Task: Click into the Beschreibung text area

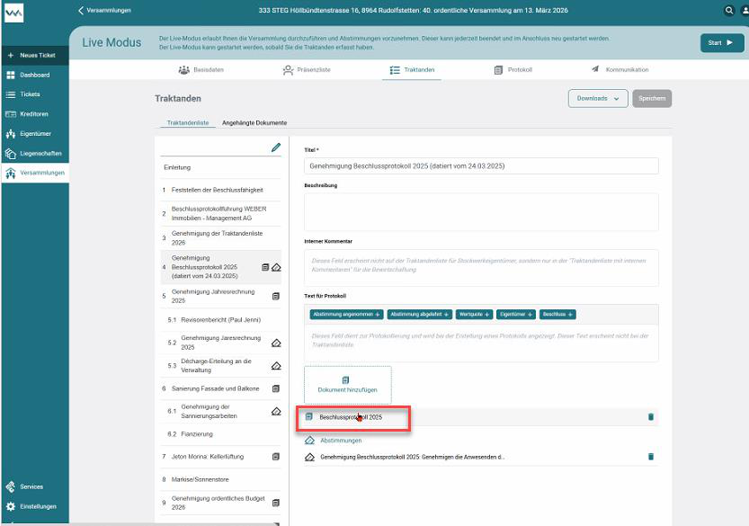Action: [481, 212]
